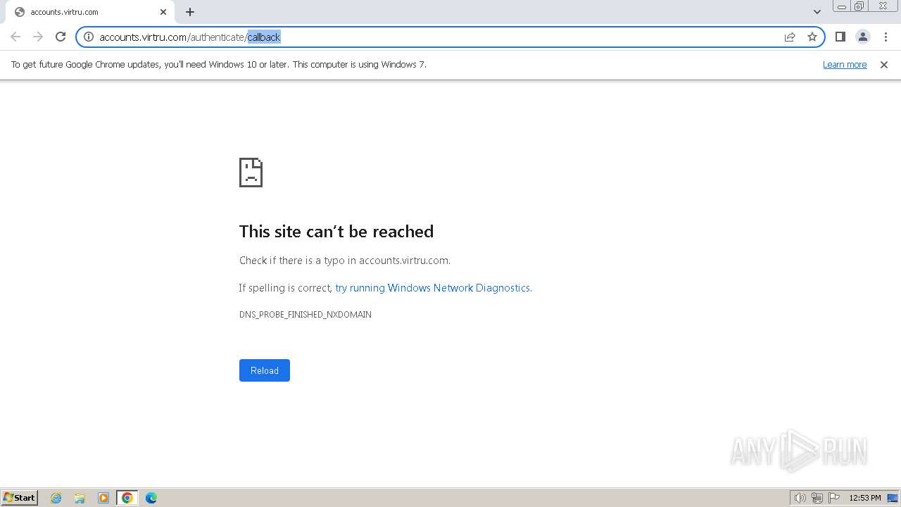Launch Microsoft Edge from taskbar
901x507 pixels.
pyautogui.click(x=151, y=498)
